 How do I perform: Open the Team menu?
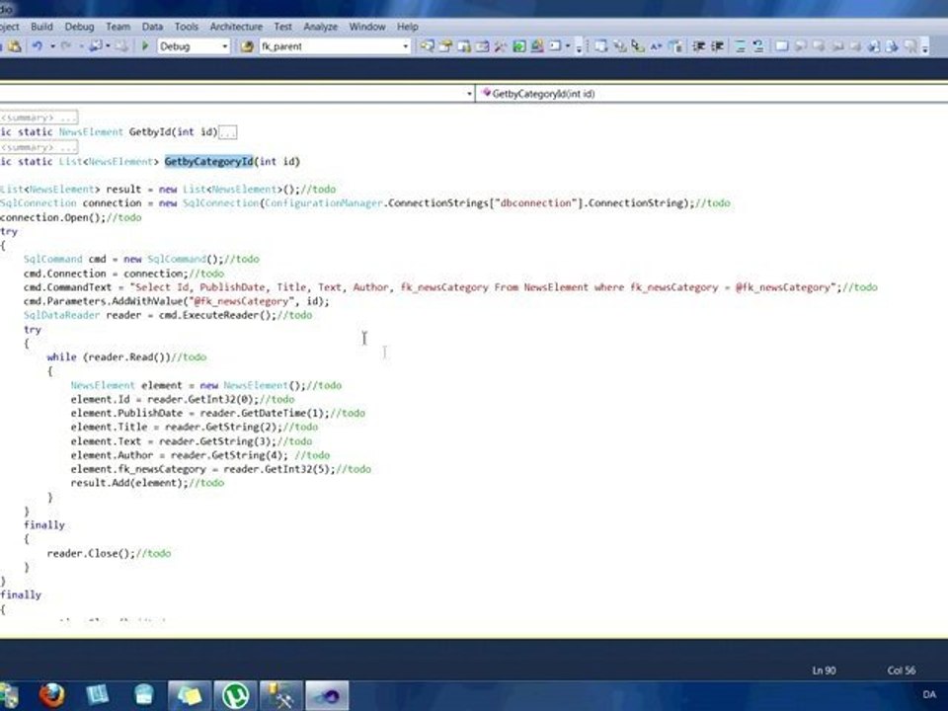click(118, 27)
